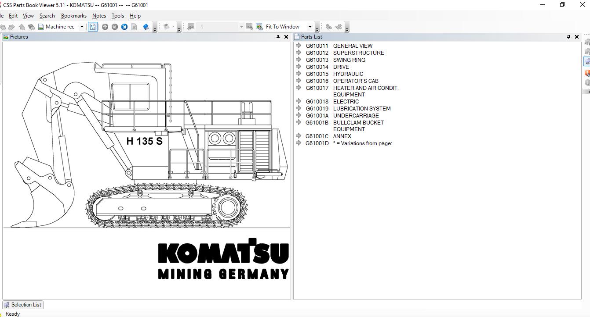
Task: Click the navigate forward arrow icon
Action: (11, 26)
